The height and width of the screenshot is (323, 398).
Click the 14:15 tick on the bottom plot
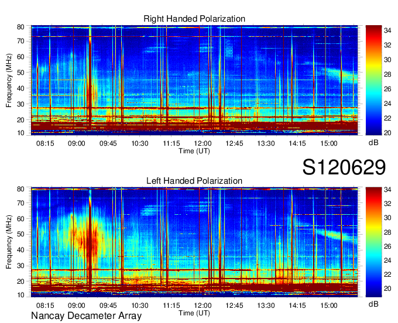coord(297,305)
